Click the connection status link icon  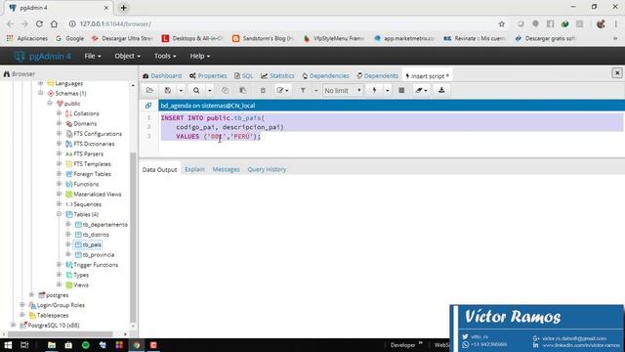[x=148, y=106]
